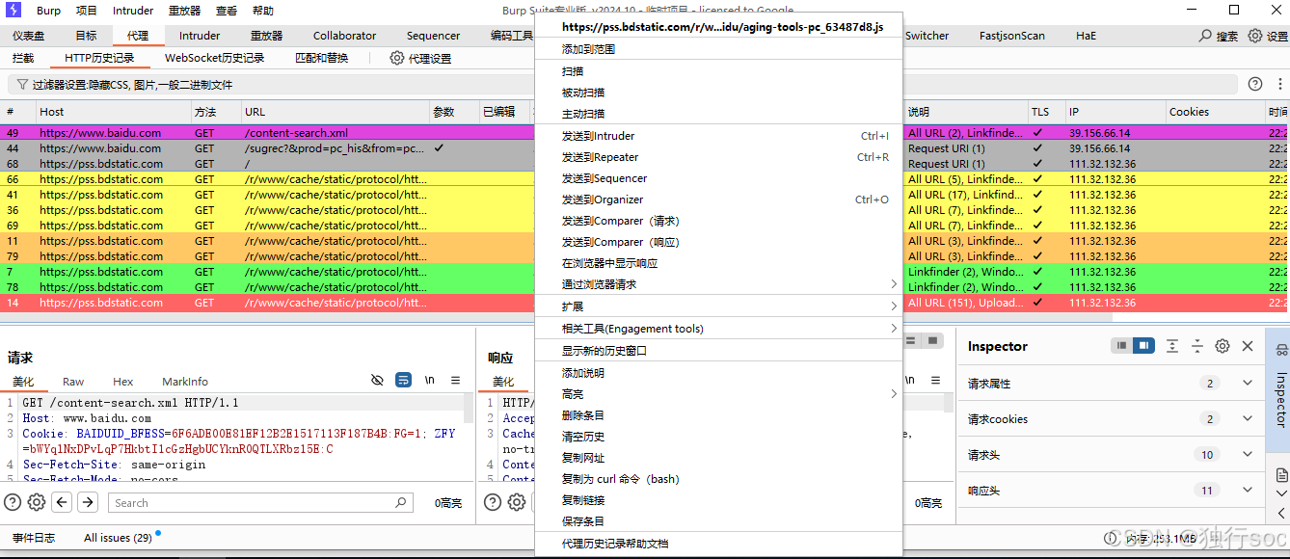The height and width of the screenshot is (559, 1290).
Task: Dock Inspector layout to right toggle
Action: [x=1143, y=346]
